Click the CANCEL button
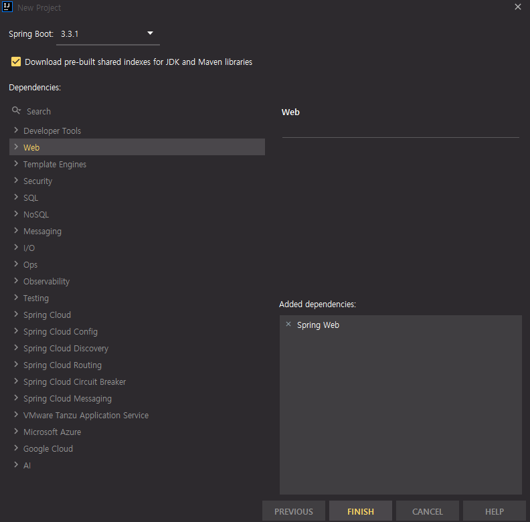Viewport: 530px width, 522px height. click(427, 511)
